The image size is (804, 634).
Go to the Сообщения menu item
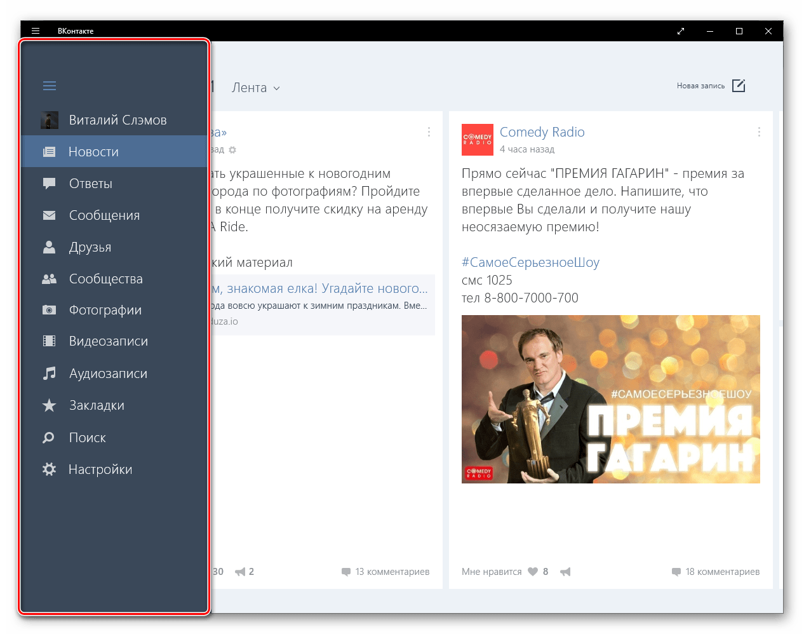[x=114, y=215]
